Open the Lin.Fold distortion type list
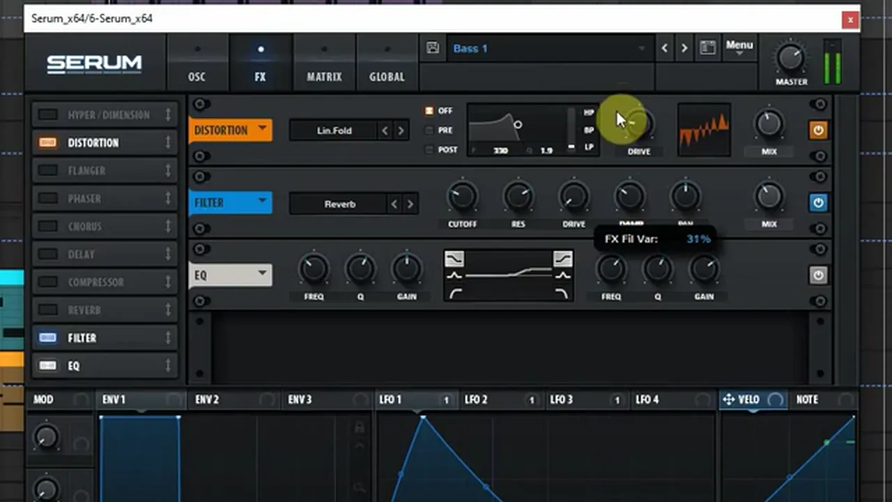This screenshot has height=502, width=892. click(334, 130)
